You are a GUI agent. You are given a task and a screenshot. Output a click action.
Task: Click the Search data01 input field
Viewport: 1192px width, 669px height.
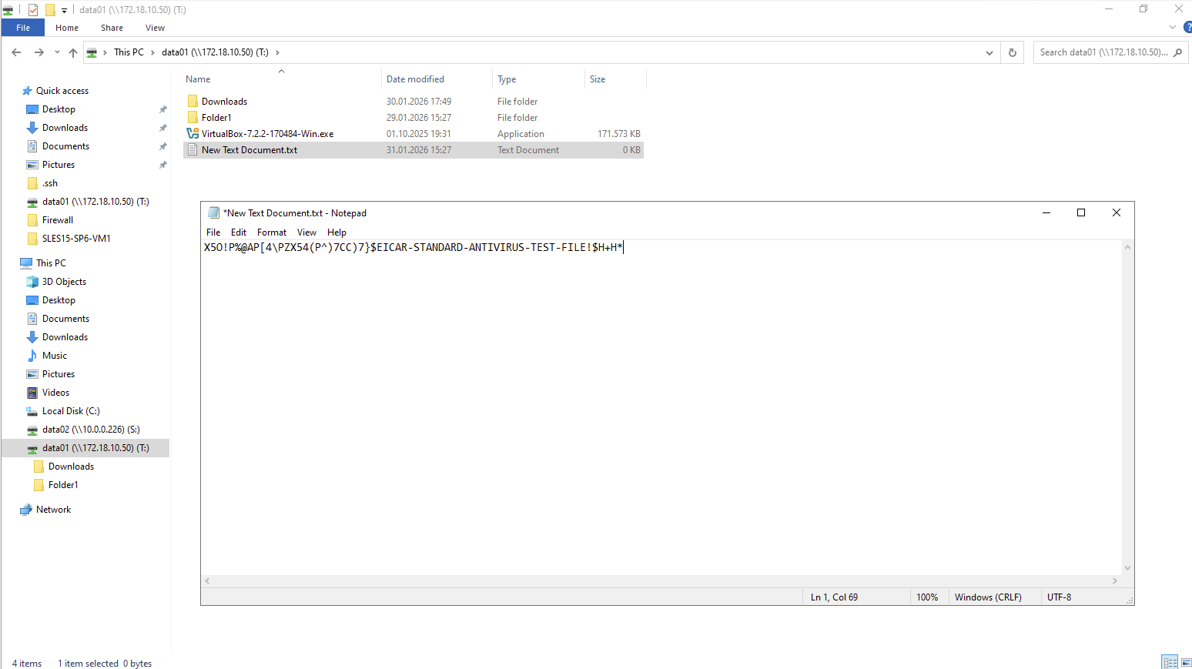pos(1103,52)
